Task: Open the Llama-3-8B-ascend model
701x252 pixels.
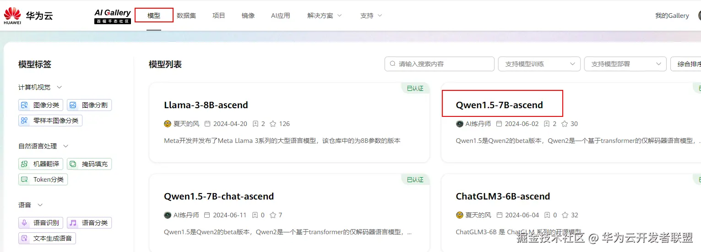Action: point(206,105)
